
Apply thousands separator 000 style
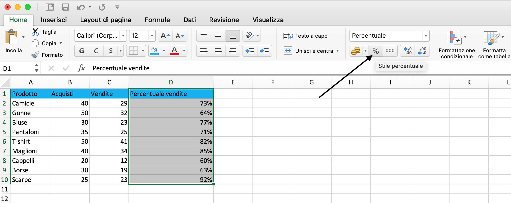(390, 51)
